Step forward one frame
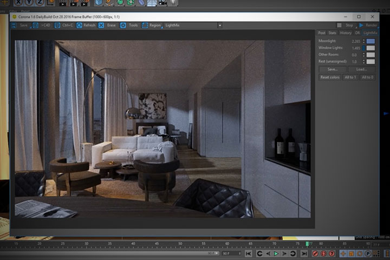This screenshot has height=260, width=390. pyautogui.click(x=284, y=253)
